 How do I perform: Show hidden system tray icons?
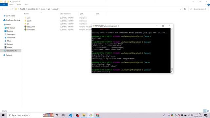click(169, 115)
